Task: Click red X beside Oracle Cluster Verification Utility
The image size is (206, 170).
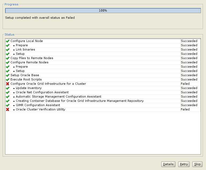Action: [8, 109]
